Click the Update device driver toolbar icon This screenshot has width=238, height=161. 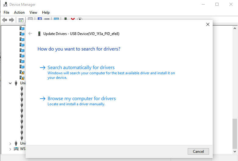tap(66, 19)
